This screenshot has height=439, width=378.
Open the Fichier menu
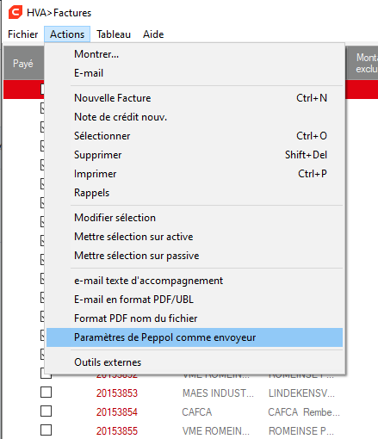[x=23, y=34]
